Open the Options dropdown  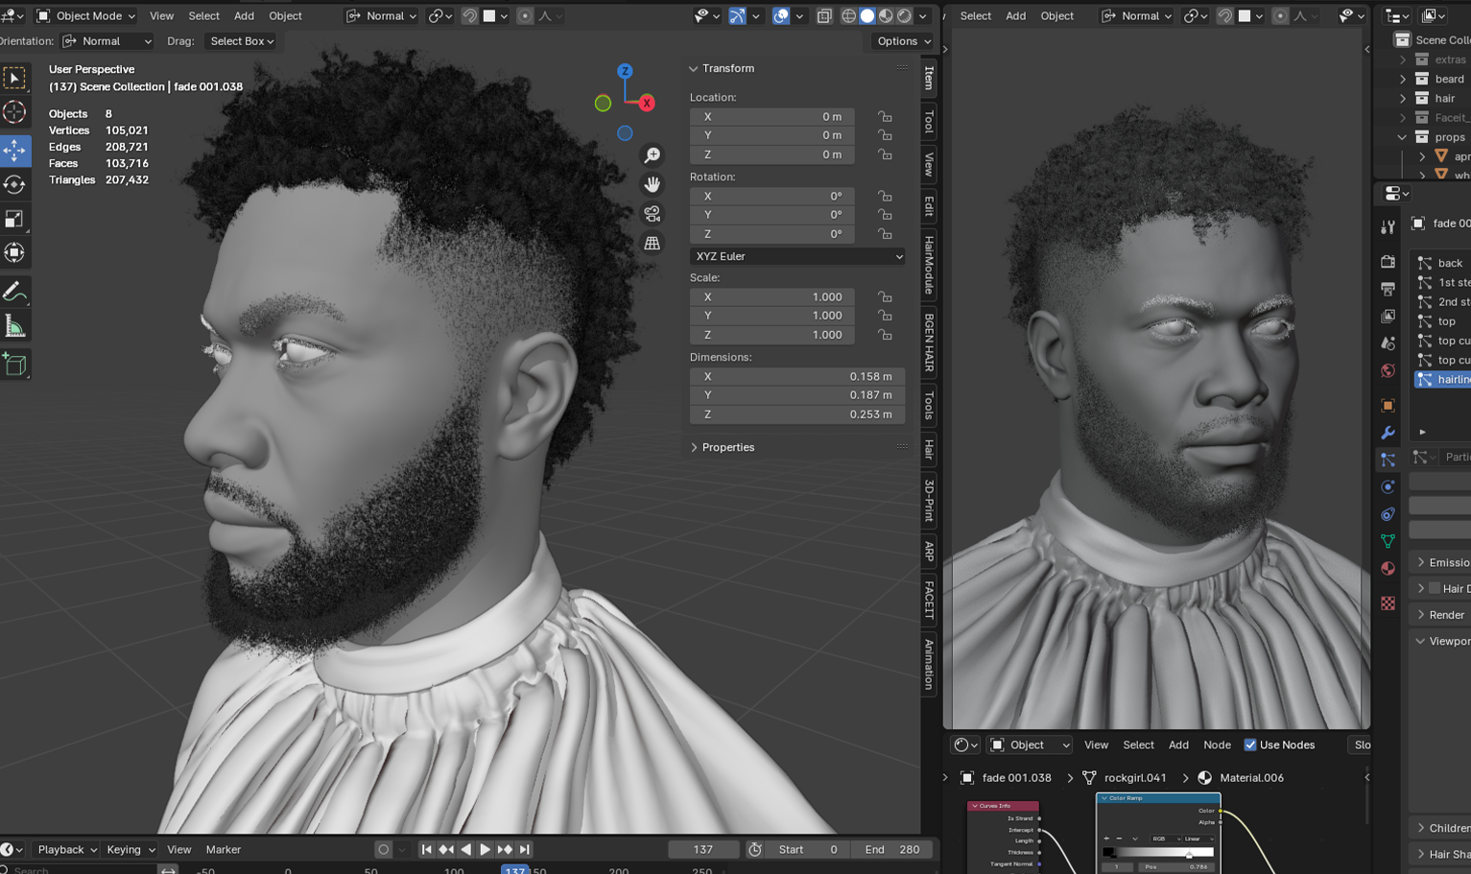[903, 41]
